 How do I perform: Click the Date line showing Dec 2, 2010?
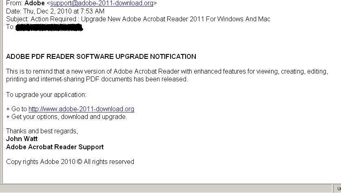coord(55,11)
